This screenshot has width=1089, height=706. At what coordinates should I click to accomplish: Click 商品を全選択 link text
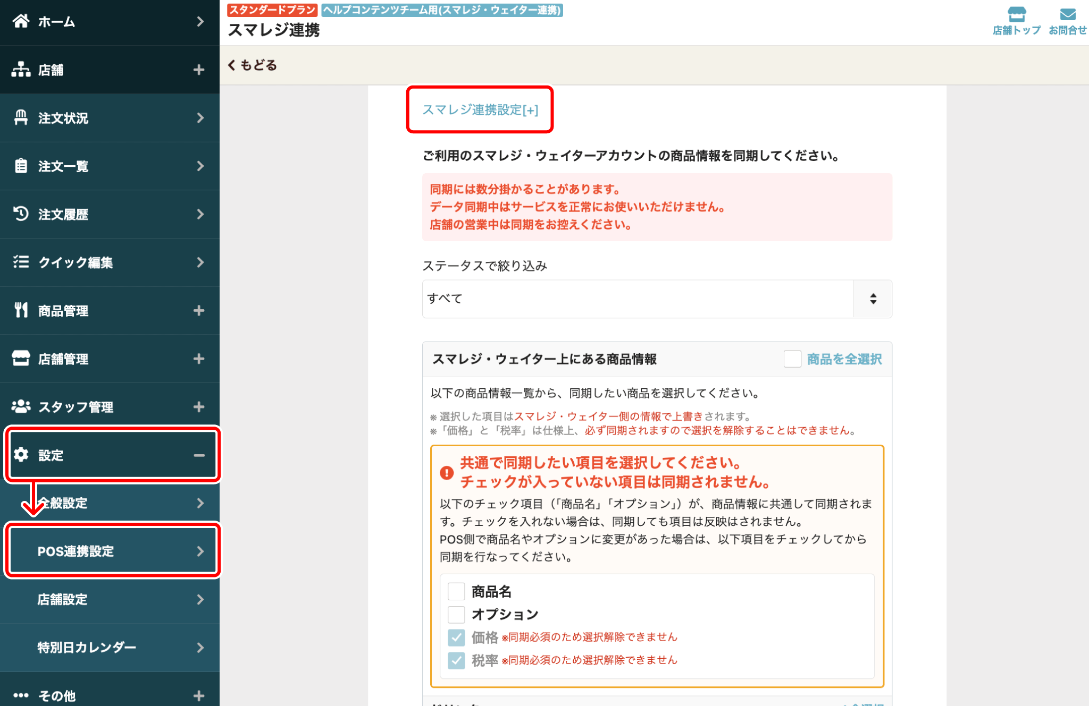(x=844, y=359)
